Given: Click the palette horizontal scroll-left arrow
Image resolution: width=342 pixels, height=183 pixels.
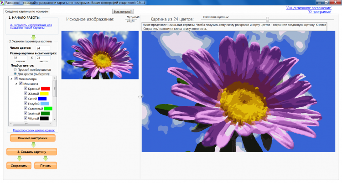Looking at the screenshot, I should 10,124.
